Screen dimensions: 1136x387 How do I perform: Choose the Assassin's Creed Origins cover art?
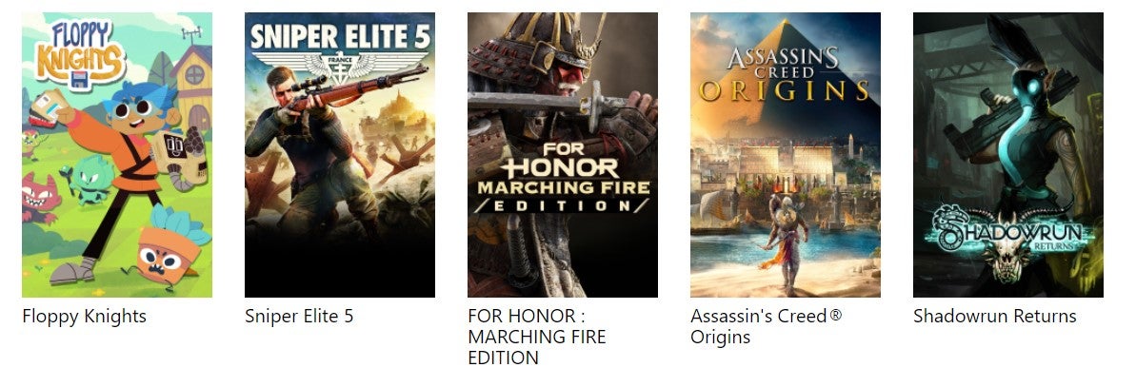pos(786,155)
